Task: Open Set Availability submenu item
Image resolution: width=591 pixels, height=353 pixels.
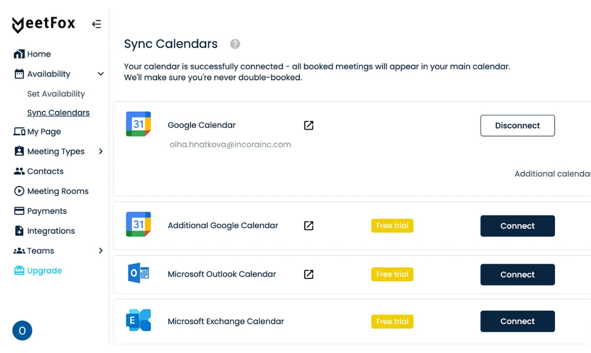Action: (x=56, y=94)
